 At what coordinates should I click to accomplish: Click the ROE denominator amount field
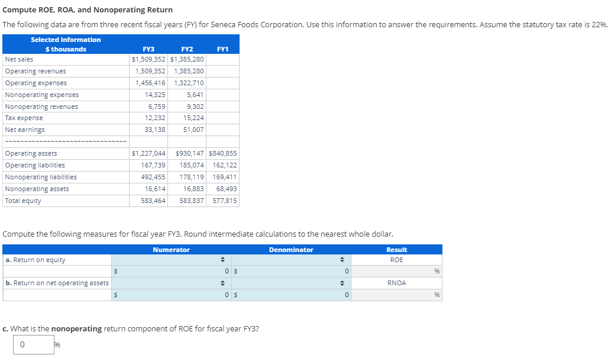click(291, 271)
